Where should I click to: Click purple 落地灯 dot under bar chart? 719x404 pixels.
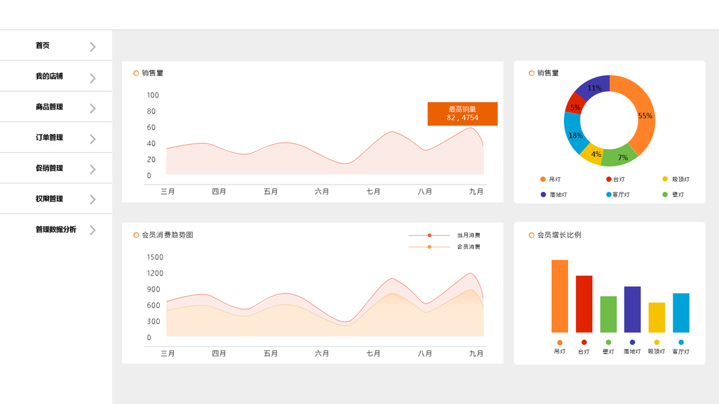632,342
